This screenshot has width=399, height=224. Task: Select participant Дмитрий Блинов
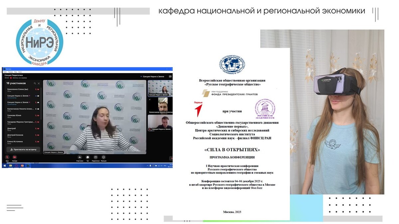click(23, 136)
